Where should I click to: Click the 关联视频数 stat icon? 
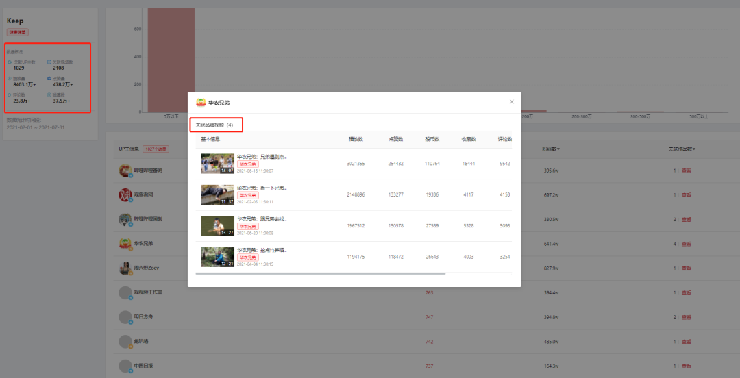(x=49, y=62)
